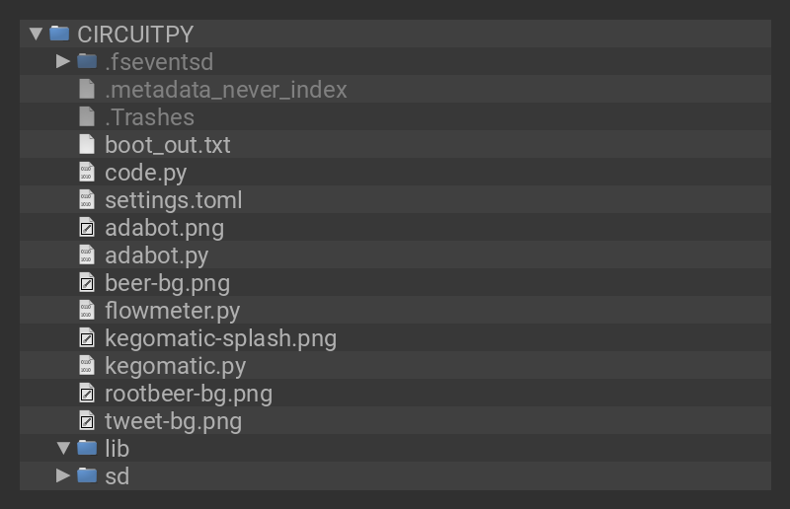Click the boot_out.txt document icon
Screen dimensions: 790x509
[x=87, y=144]
